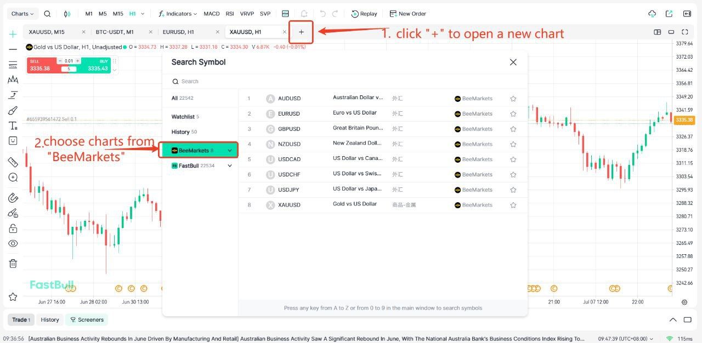Screen dimensions: 702x343
Task: Select the text annotation tool
Action: pyautogui.click(x=13, y=125)
